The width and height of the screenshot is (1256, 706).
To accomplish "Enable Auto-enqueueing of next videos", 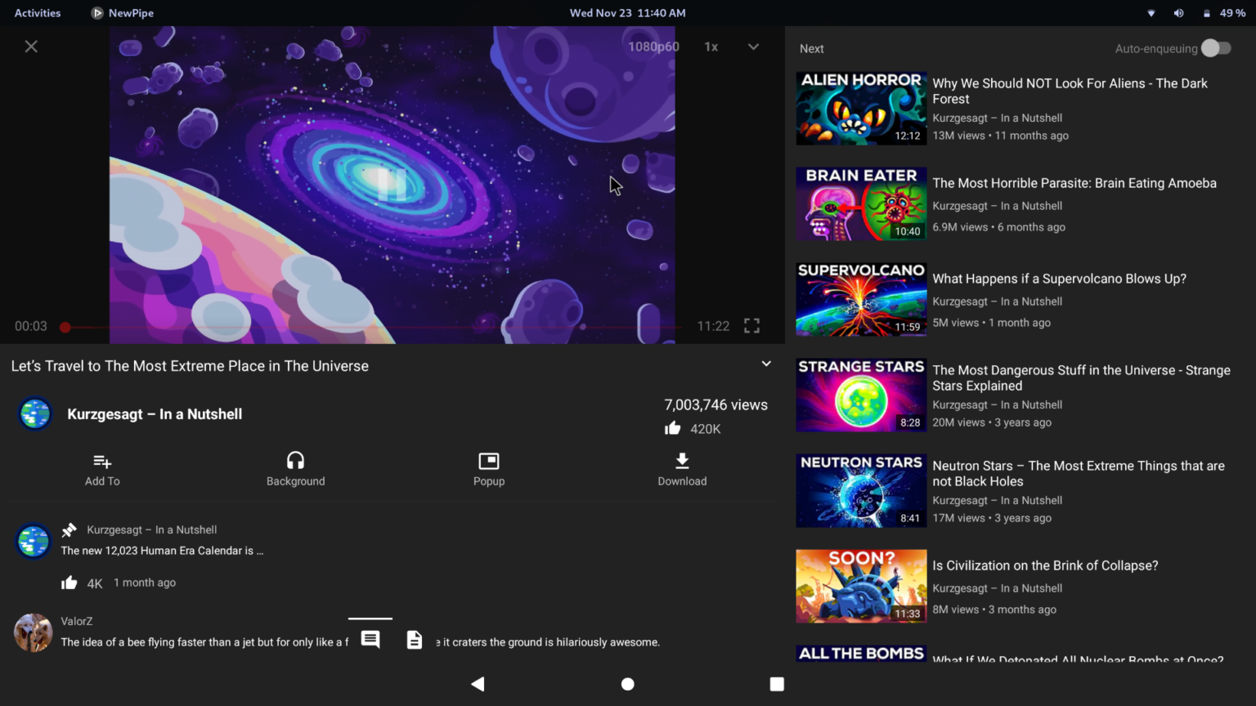I will (1216, 48).
